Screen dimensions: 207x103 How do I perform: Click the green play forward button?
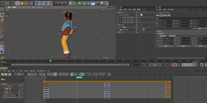[155, 65]
